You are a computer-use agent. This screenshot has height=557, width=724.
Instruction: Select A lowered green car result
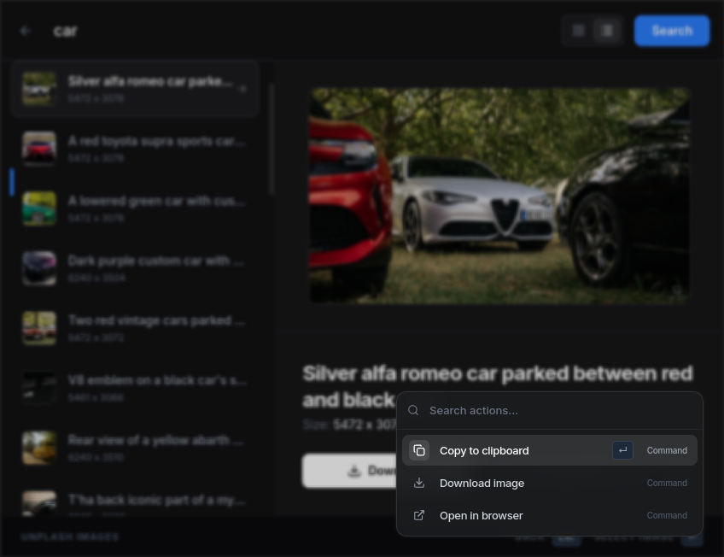point(134,208)
